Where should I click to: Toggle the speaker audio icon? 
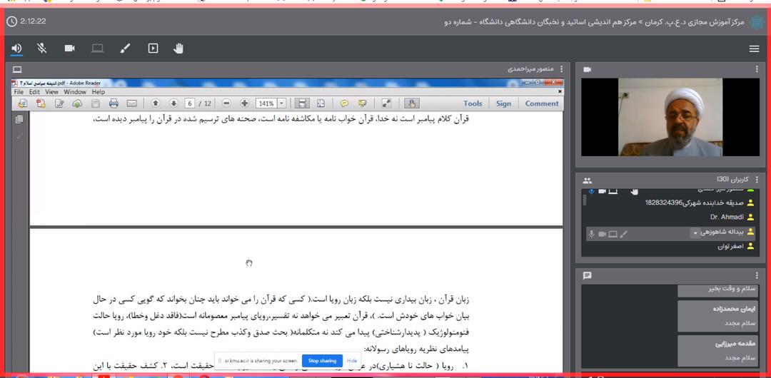pos(16,48)
